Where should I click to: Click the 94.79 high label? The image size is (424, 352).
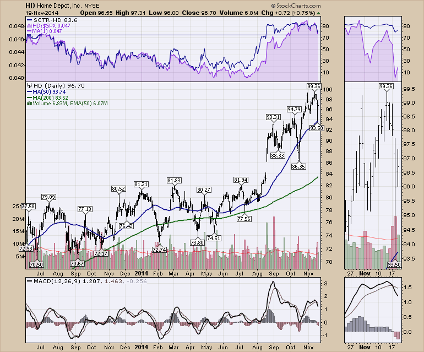pos(294,109)
